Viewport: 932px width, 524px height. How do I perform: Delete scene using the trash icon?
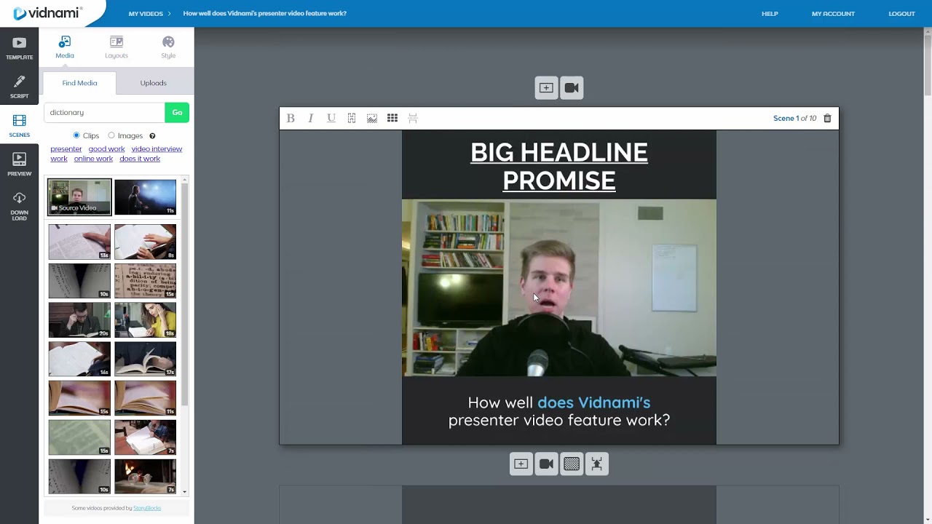tap(827, 118)
